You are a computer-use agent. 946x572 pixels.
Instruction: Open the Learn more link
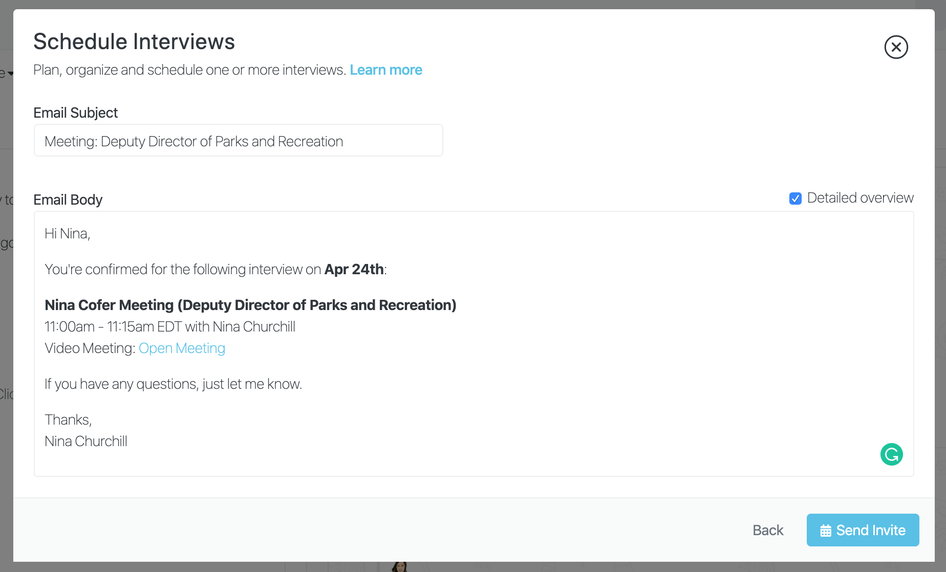(x=386, y=70)
